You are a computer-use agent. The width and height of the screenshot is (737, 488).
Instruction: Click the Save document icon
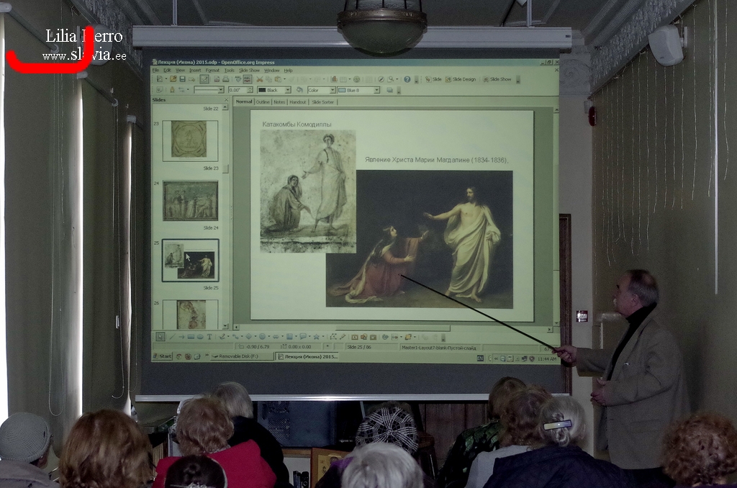pos(182,79)
